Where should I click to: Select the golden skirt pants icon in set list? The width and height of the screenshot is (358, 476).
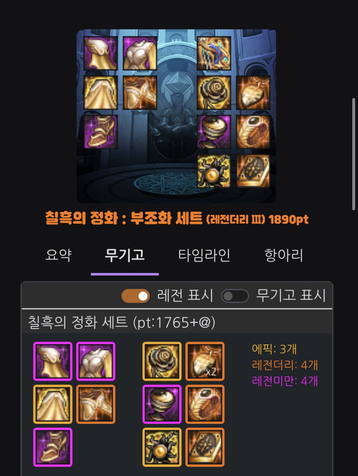click(53, 404)
